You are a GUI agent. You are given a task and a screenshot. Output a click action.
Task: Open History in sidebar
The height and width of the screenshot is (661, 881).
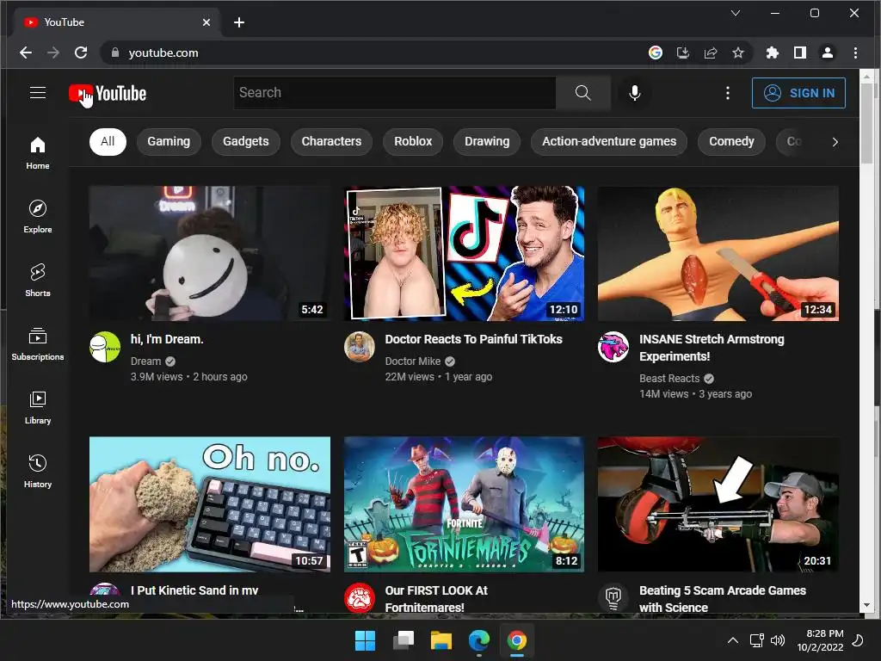(x=38, y=471)
